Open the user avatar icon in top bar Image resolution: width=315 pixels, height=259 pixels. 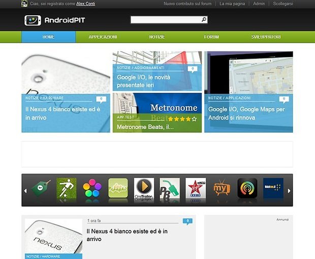[x=24, y=4]
